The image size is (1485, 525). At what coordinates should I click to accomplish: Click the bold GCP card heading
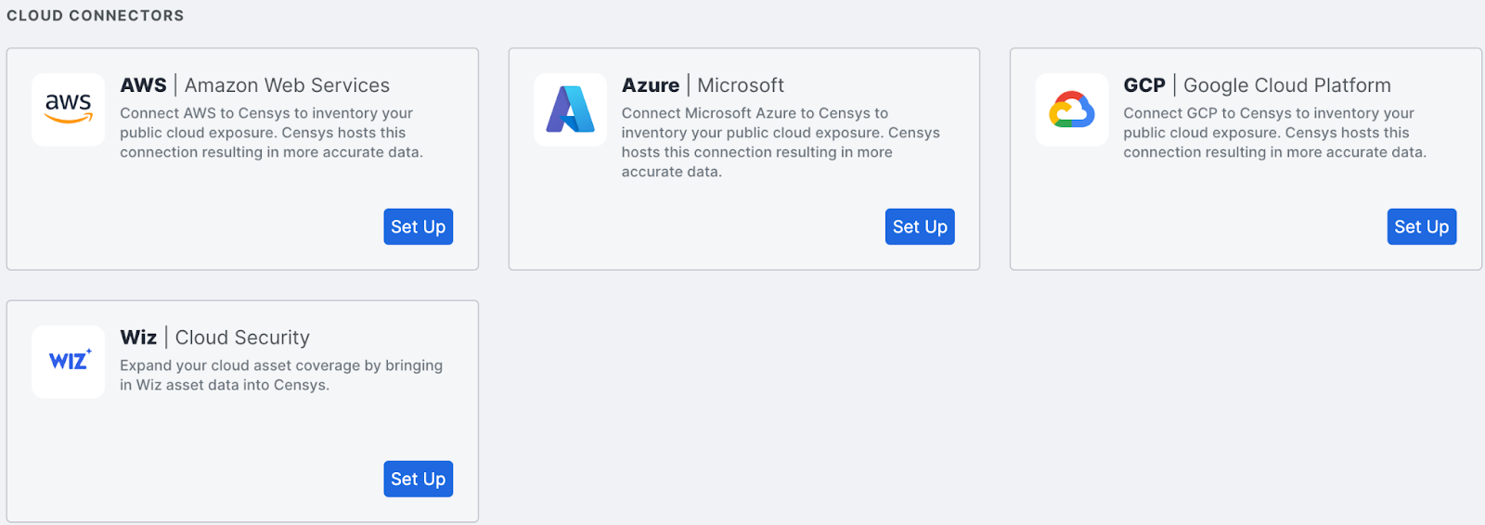point(1143,85)
